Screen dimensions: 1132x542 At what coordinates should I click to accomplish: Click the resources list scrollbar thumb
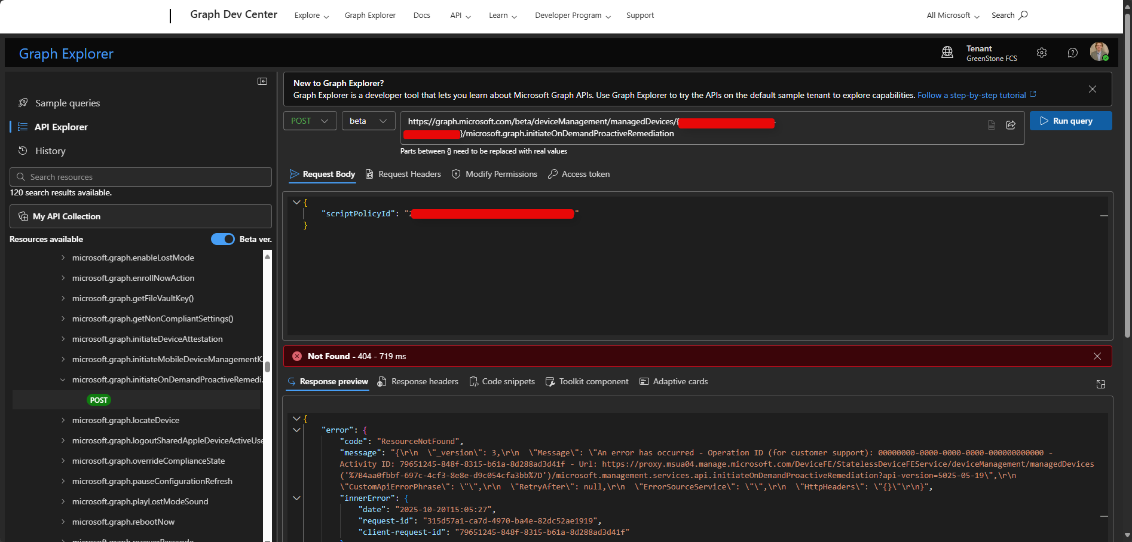pos(268,366)
